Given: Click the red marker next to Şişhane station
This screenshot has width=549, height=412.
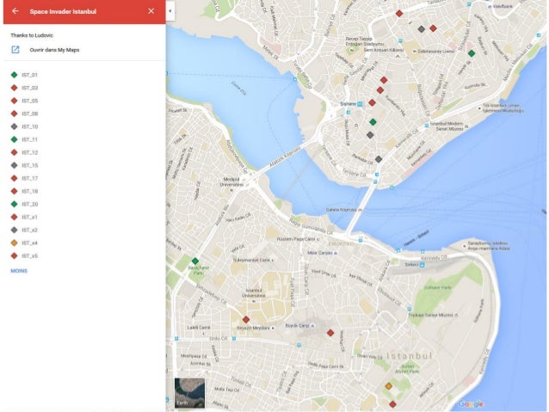Looking at the screenshot, I should coord(372,102).
